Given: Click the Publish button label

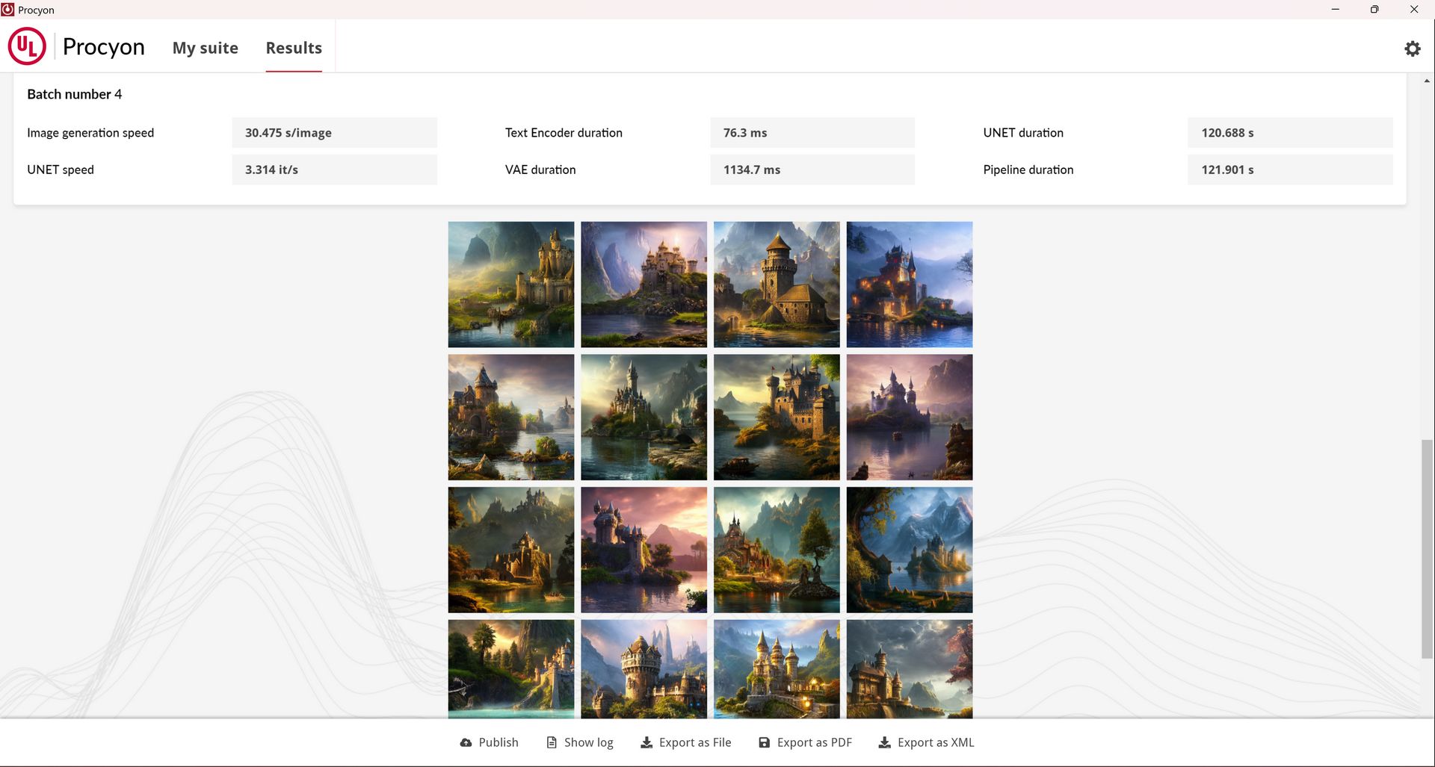Looking at the screenshot, I should point(499,742).
